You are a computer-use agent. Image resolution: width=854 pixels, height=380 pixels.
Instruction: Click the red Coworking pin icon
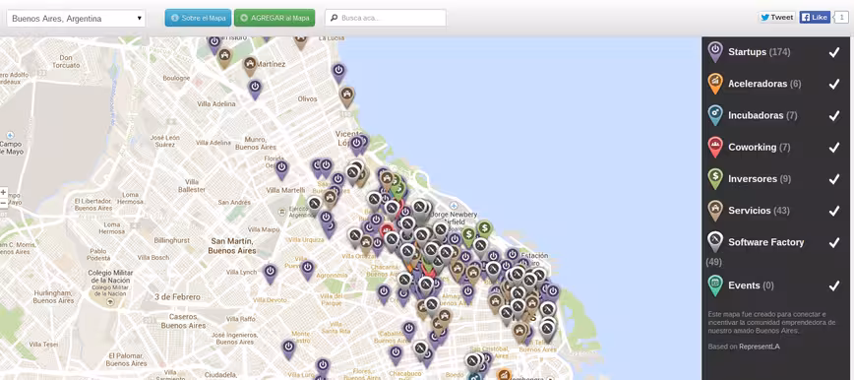pyautogui.click(x=715, y=148)
